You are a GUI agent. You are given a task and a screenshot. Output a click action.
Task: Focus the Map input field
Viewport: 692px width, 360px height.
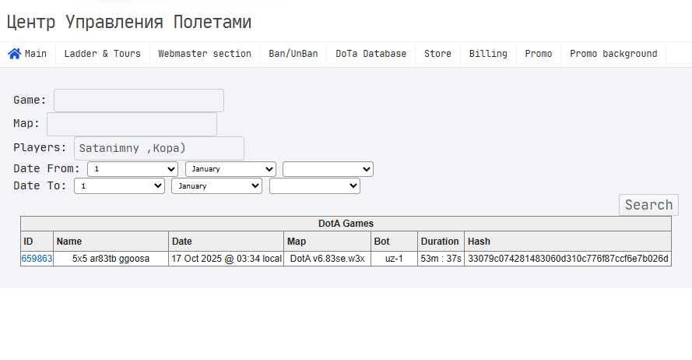(132, 124)
